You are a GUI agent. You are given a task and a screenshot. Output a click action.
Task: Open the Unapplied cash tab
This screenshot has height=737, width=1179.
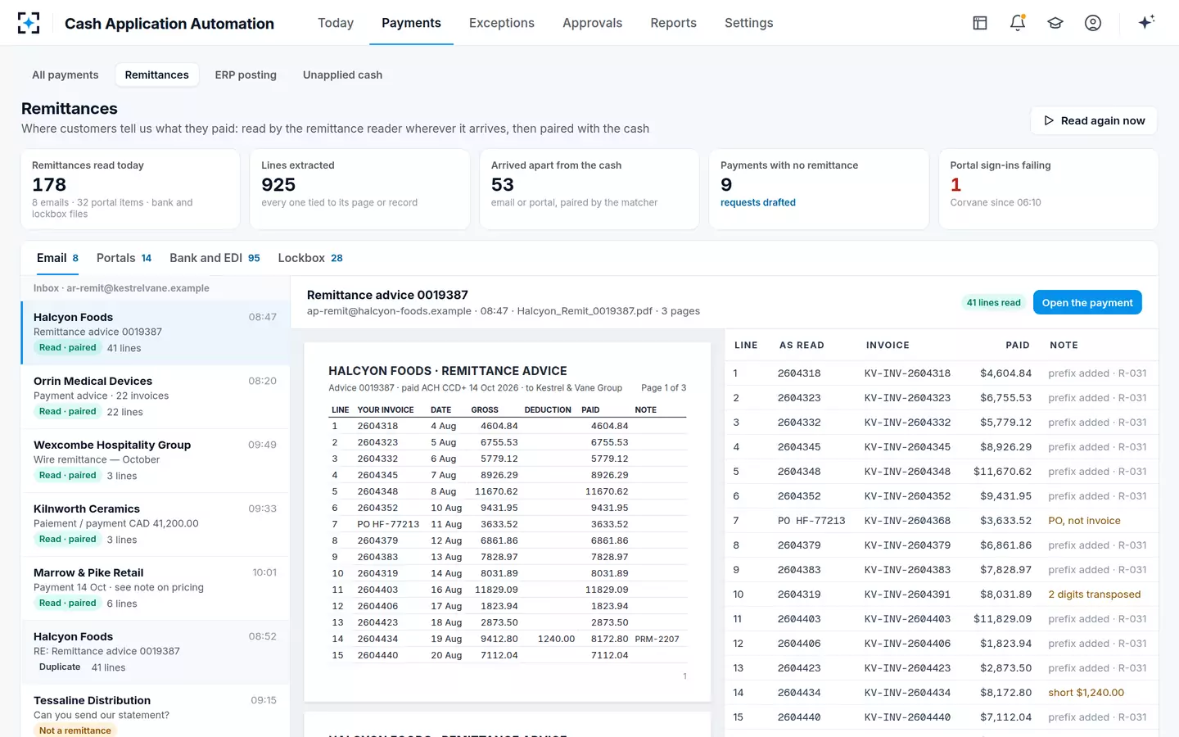[342, 75]
